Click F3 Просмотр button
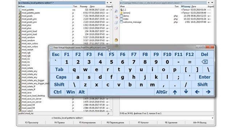 32,122
